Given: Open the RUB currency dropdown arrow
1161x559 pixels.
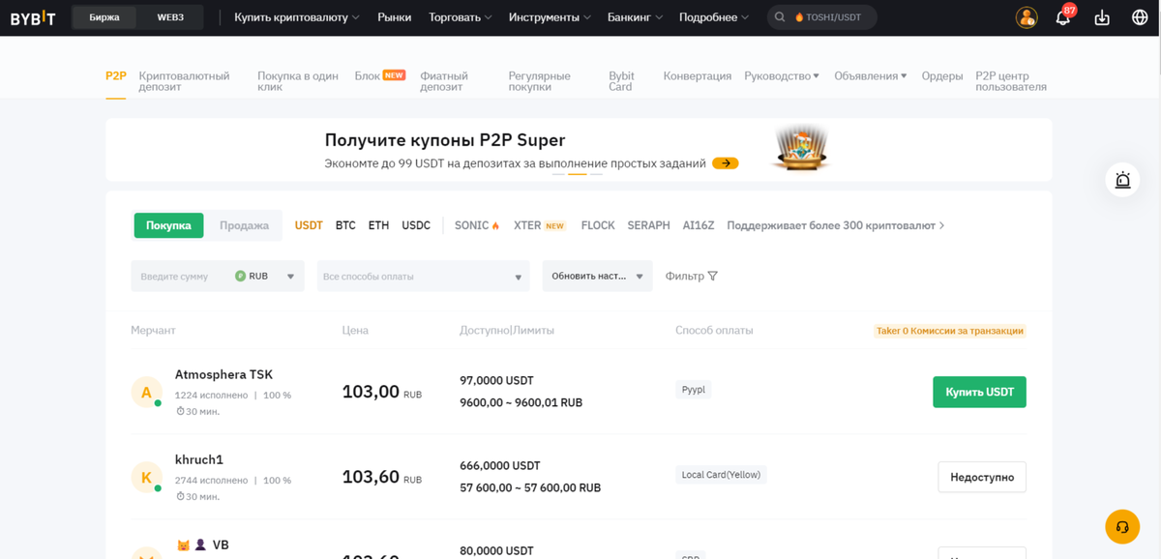Looking at the screenshot, I should point(290,277).
